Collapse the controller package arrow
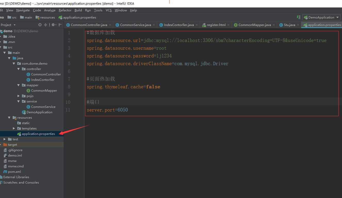The width and height of the screenshot is (342, 198). tap(18, 69)
